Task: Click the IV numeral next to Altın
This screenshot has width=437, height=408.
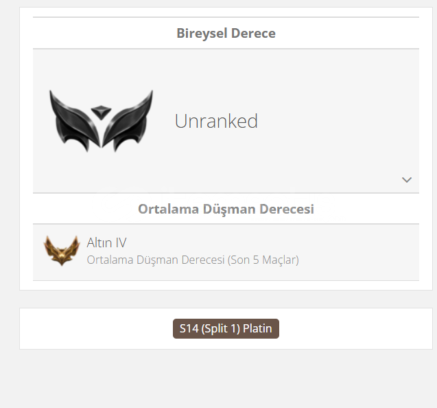Action: pyautogui.click(x=121, y=242)
